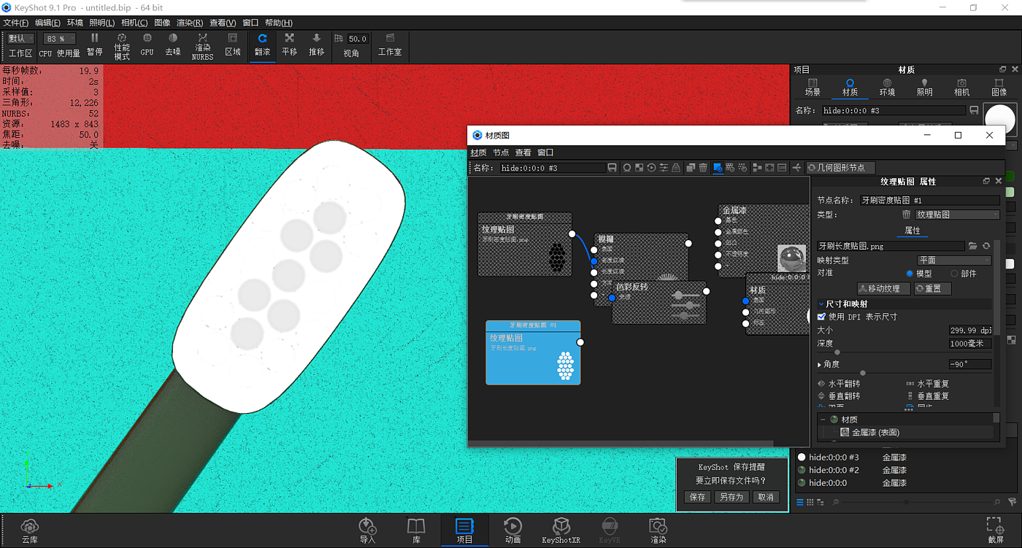Select 部件 alignment radio button

[954, 274]
